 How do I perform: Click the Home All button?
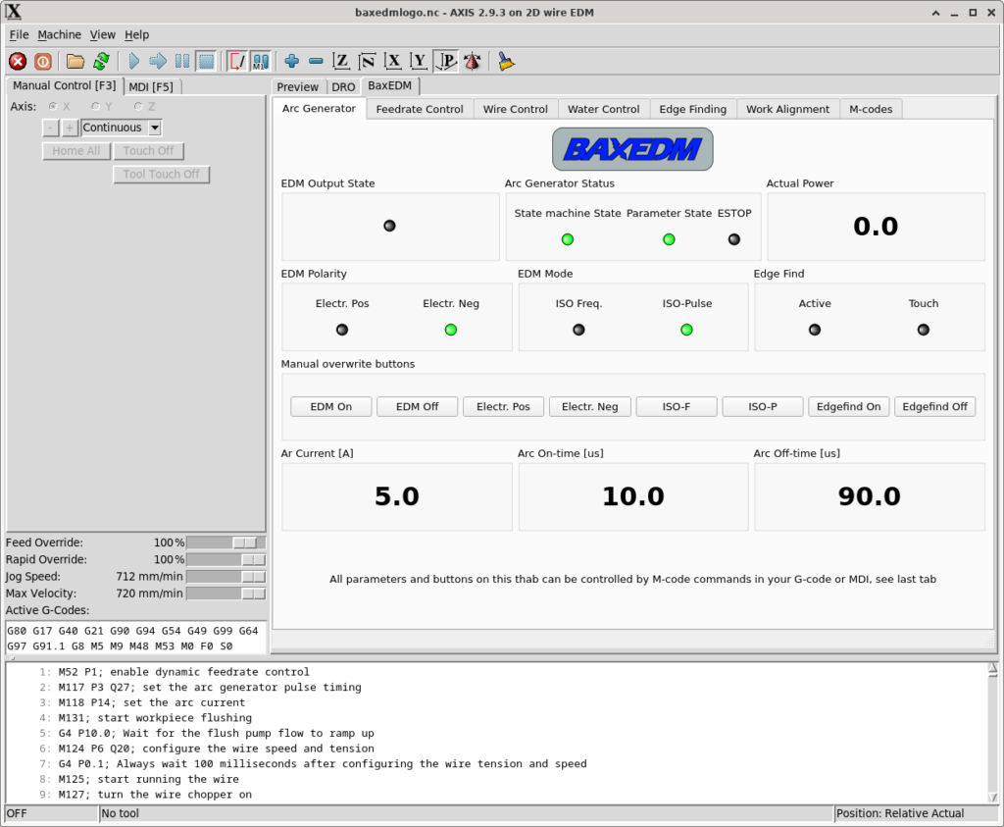pyautogui.click(x=76, y=151)
